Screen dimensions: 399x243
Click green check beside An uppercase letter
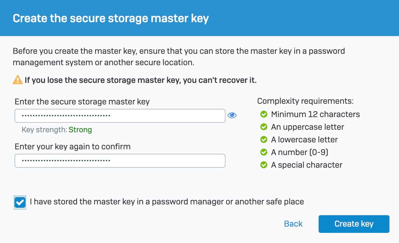click(263, 127)
